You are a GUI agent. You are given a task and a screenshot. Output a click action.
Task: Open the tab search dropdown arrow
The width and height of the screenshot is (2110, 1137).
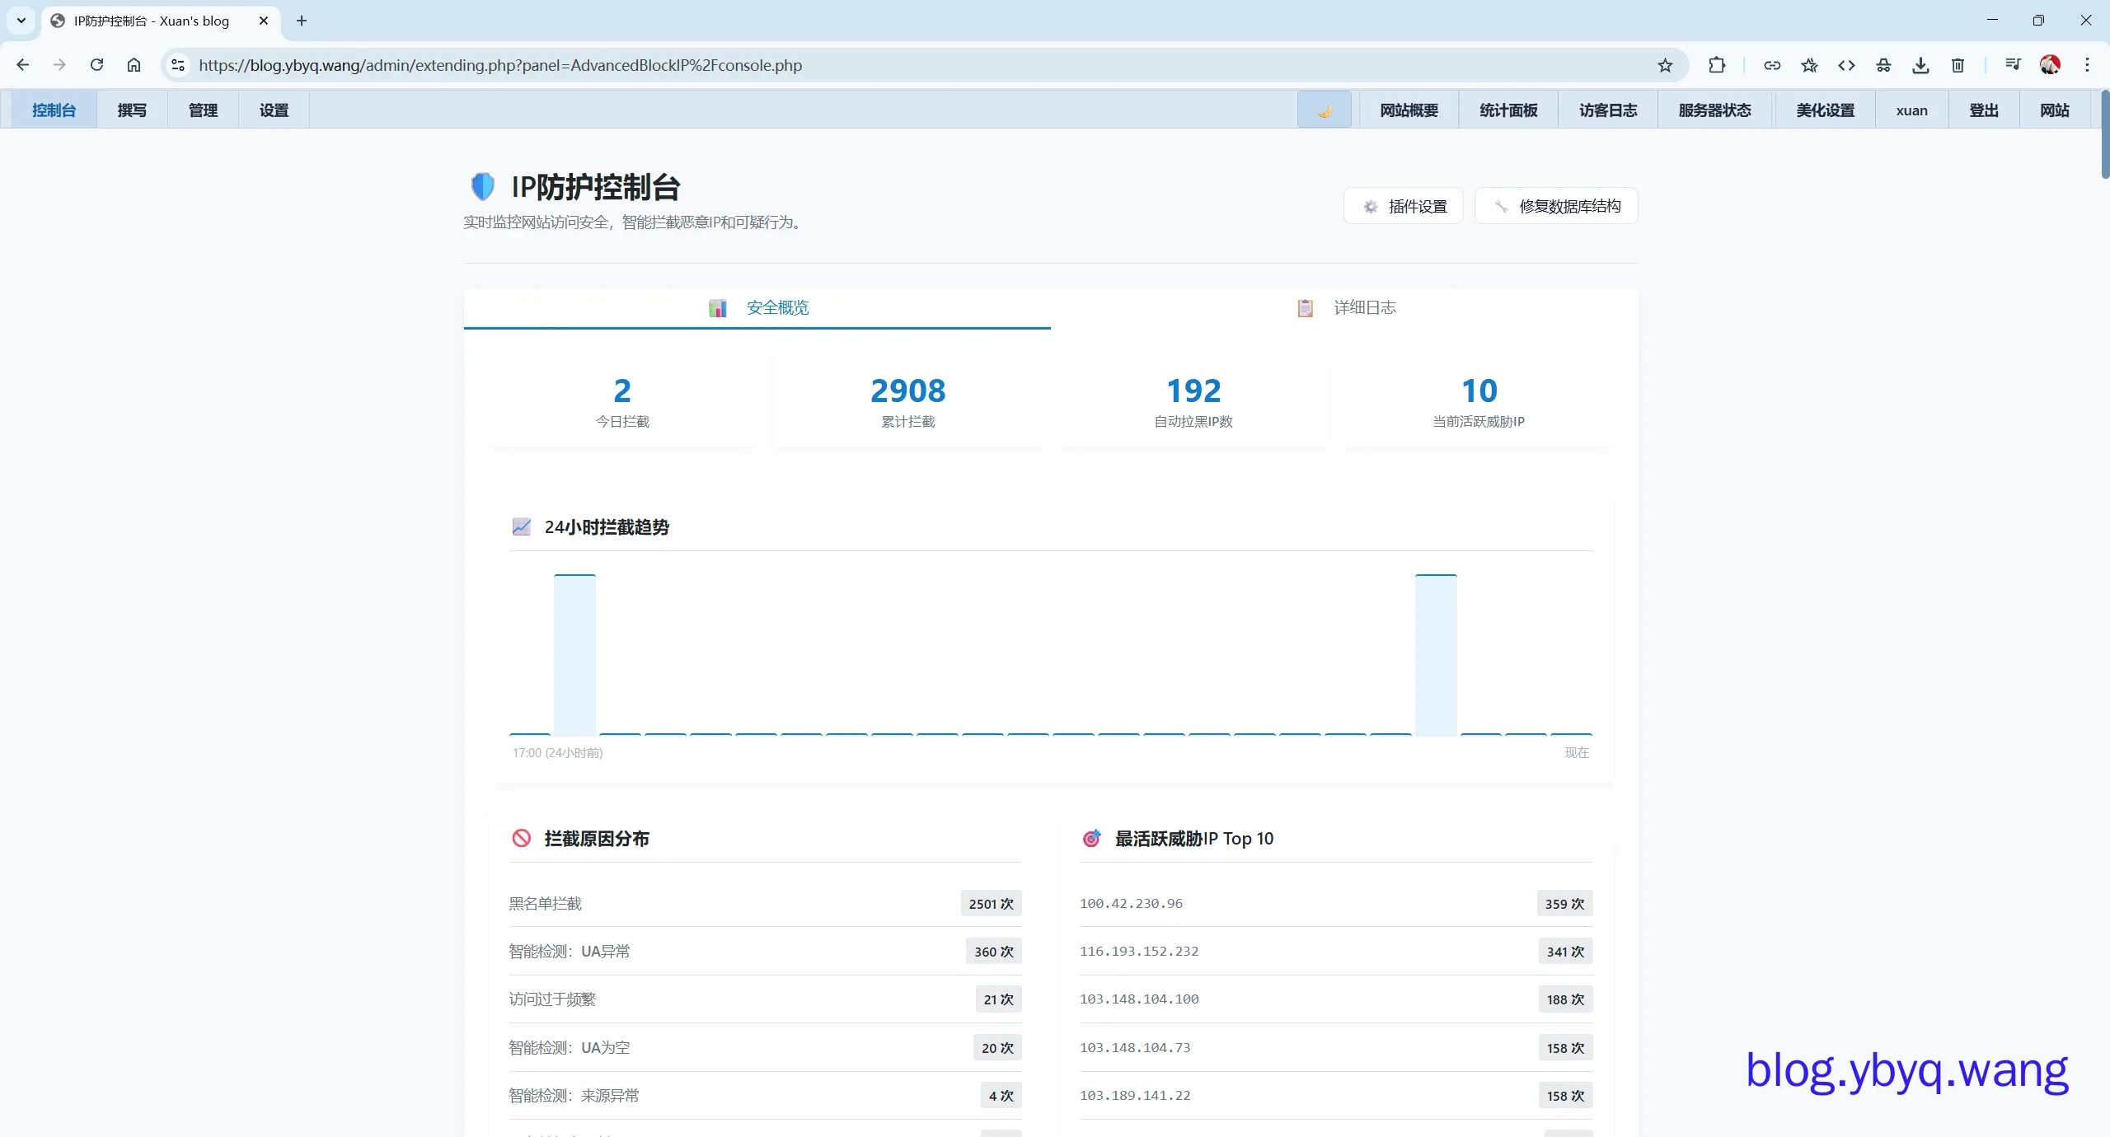click(21, 21)
